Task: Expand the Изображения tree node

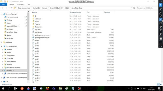Action: pyautogui.click(x=3, y=61)
